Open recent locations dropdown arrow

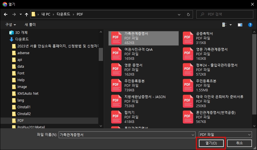pos(21,14)
